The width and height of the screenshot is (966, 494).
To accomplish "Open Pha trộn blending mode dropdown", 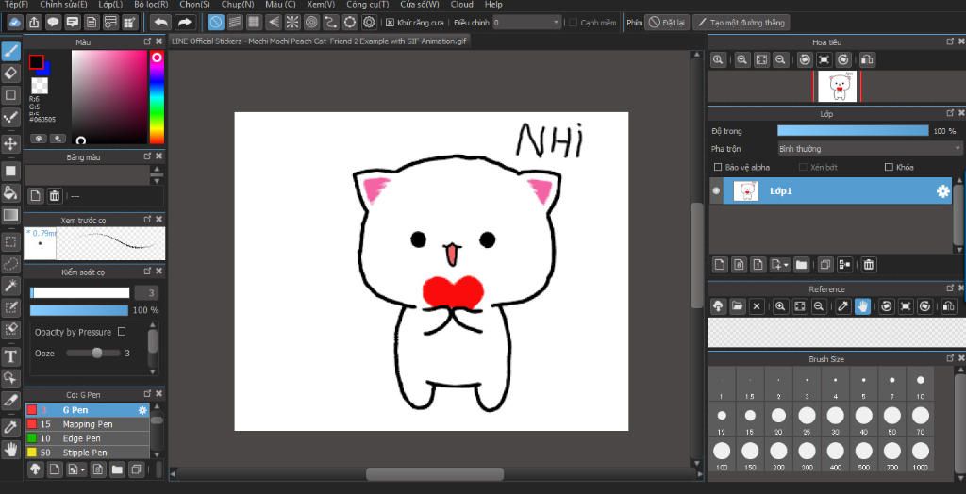I will pos(869,148).
